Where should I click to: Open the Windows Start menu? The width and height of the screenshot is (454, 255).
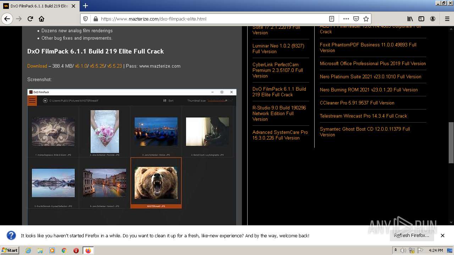[x=10, y=250]
